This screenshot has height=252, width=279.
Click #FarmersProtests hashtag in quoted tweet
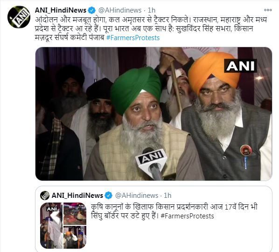tap(187, 216)
